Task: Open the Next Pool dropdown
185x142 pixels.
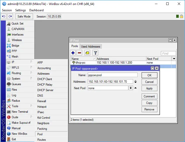Action: tap(131, 88)
